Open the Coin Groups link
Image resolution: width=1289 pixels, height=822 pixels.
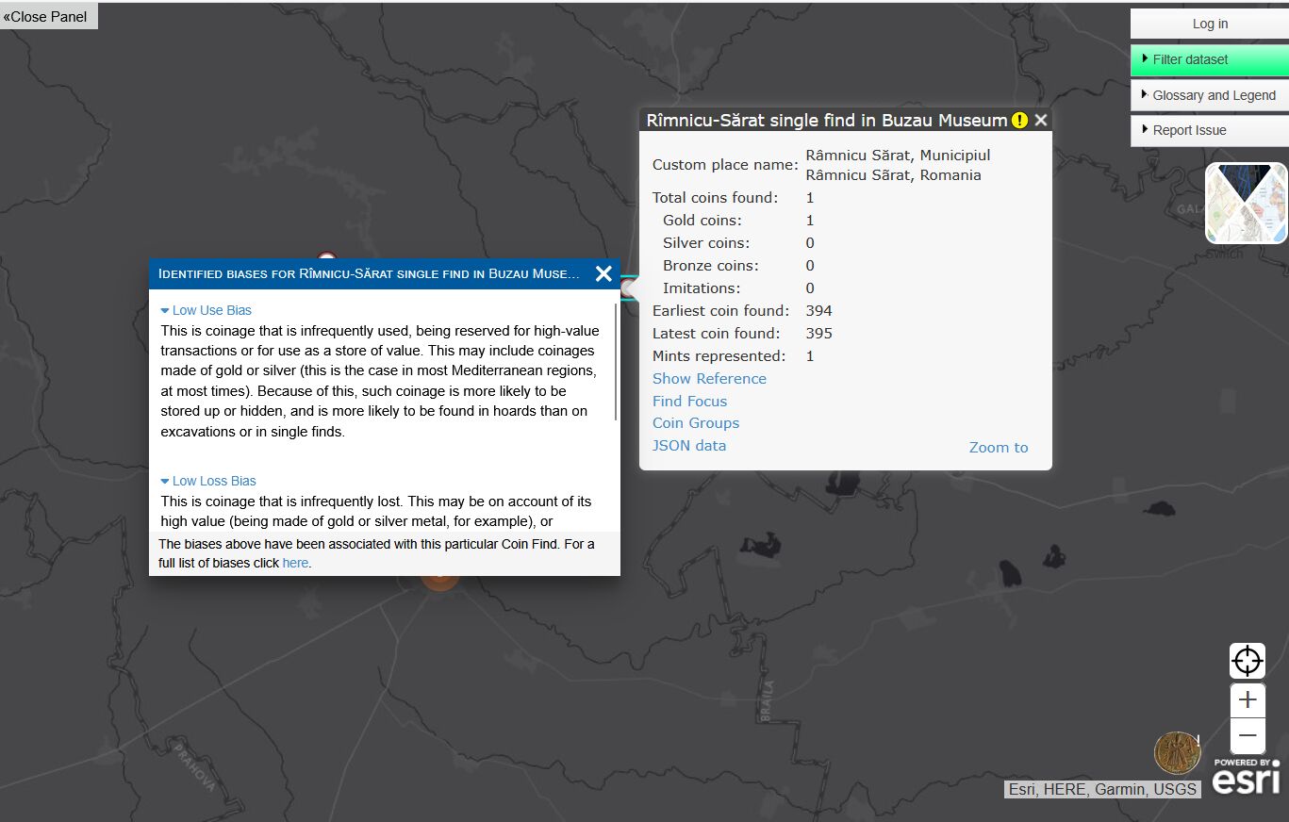pyautogui.click(x=696, y=423)
